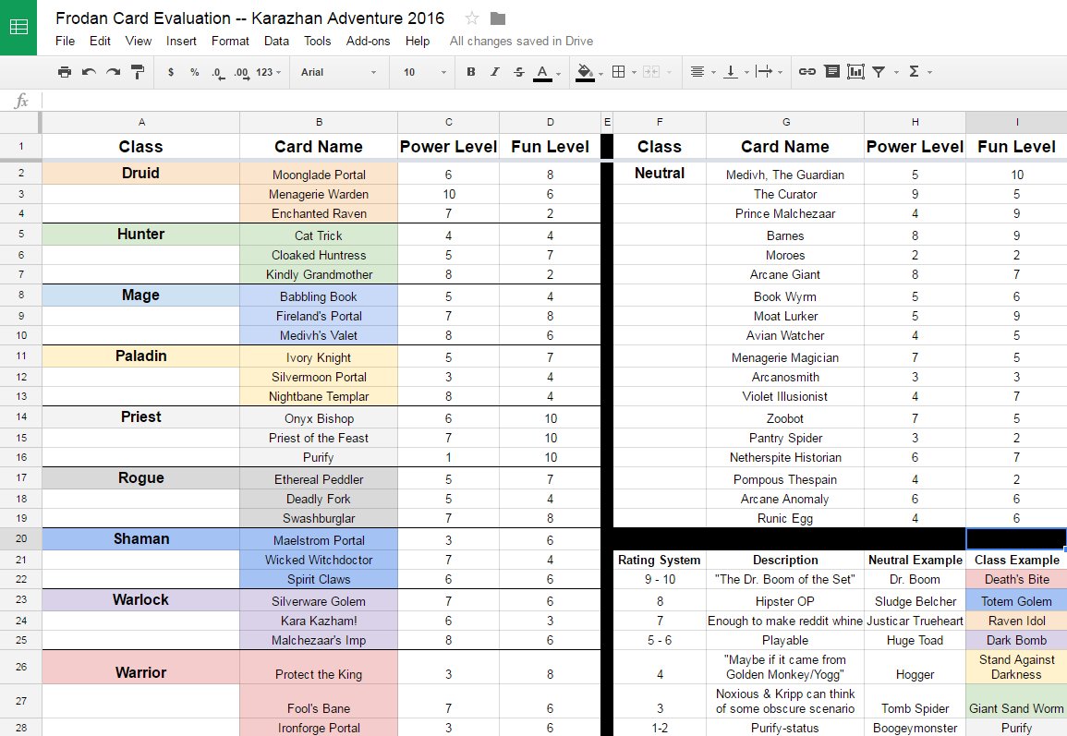Format cell as currency
The height and width of the screenshot is (736, 1067).
pyautogui.click(x=170, y=72)
